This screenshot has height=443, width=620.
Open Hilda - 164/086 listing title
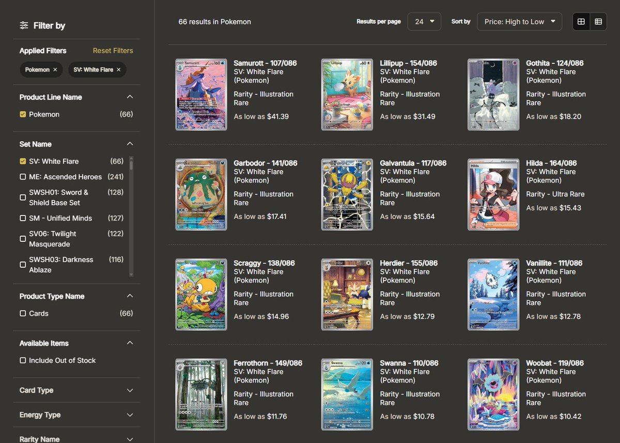point(551,163)
